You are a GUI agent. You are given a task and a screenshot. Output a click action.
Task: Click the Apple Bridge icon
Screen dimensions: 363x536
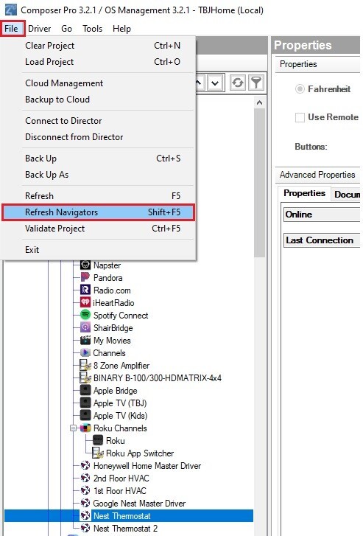tap(85, 390)
